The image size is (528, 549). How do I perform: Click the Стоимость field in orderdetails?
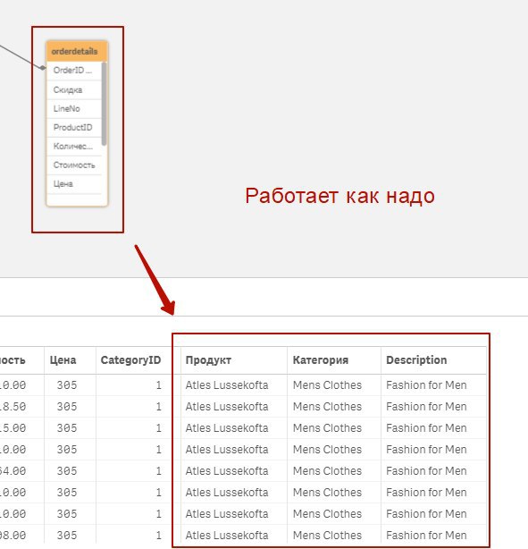74,165
